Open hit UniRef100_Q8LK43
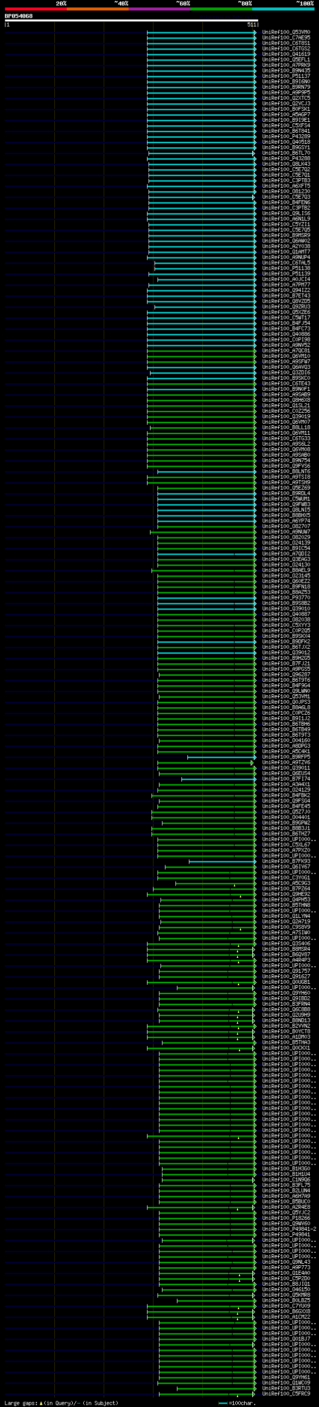The height and width of the screenshot is (1407, 319). (286, 164)
